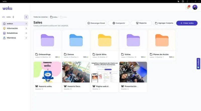Expand the Estadísticas chevron
Screen dimensions: 201x111
(x=26, y=33)
